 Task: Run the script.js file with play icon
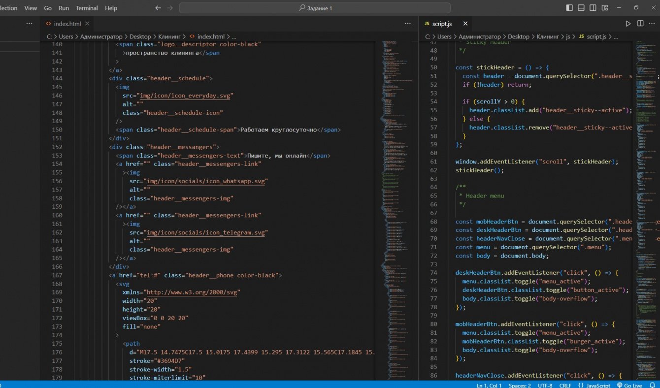pyautogui.click(x=628, y=24)
